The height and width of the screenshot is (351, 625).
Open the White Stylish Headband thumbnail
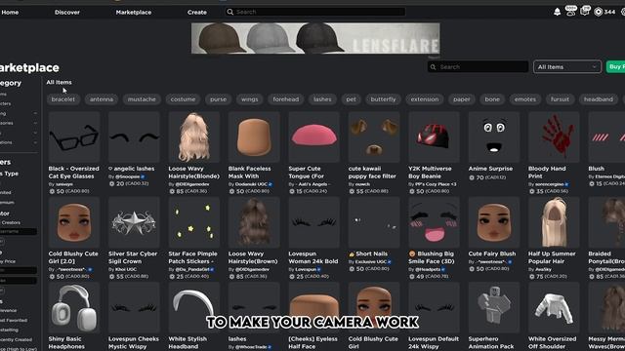point(193,307)
